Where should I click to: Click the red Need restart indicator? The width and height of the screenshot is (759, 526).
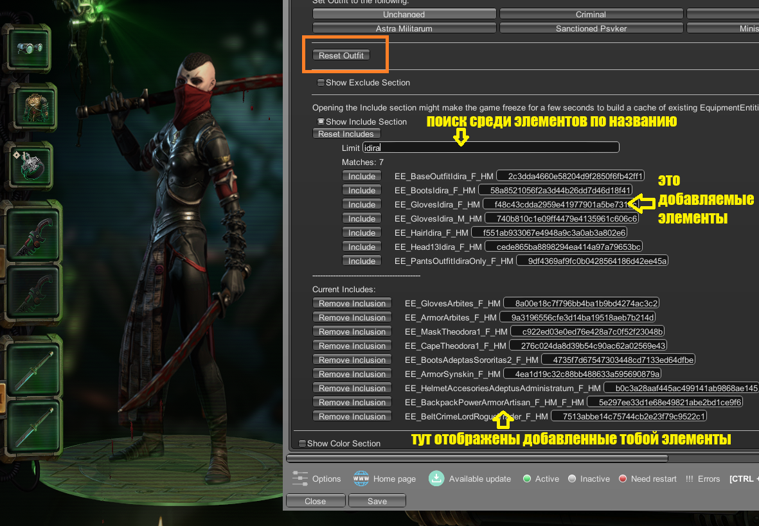point(623,478)
